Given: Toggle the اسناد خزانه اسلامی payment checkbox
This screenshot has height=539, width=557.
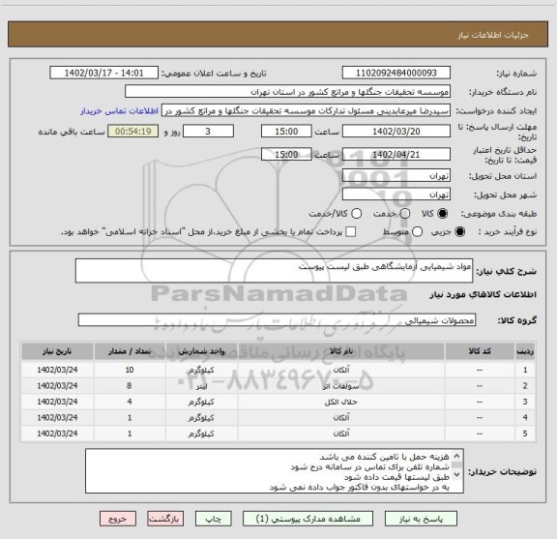Looking at the screenshot, I should (351, 232).
